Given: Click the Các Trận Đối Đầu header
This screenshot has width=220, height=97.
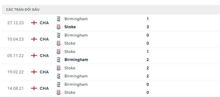Looking at the screenshot, I should [23, 10].
